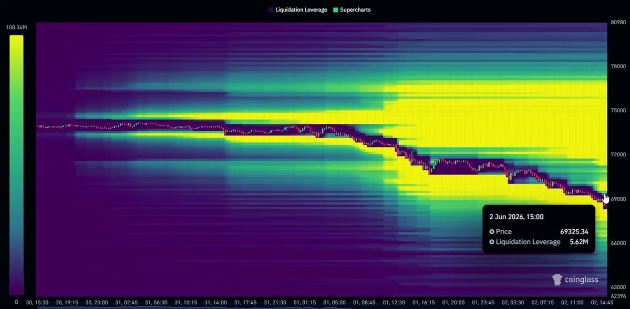Click the 62396 price axis label
This screenshot has width=630, height=309.
coord(618,296)
